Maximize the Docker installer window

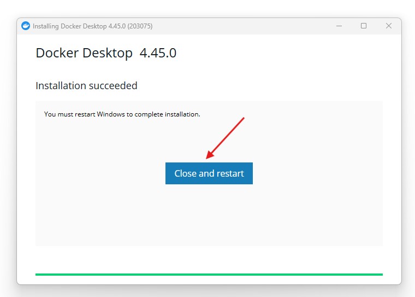tap(364, 26)
